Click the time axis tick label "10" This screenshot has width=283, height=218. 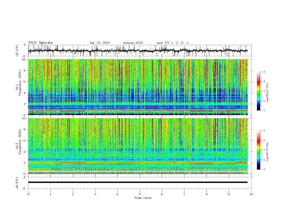[251, 194]
